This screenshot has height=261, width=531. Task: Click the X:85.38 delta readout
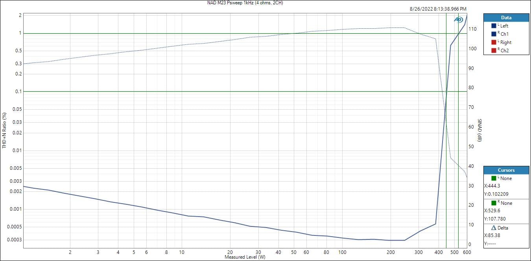(492, 235)
